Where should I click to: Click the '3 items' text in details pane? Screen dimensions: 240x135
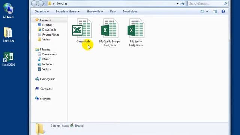pos(55,126)
